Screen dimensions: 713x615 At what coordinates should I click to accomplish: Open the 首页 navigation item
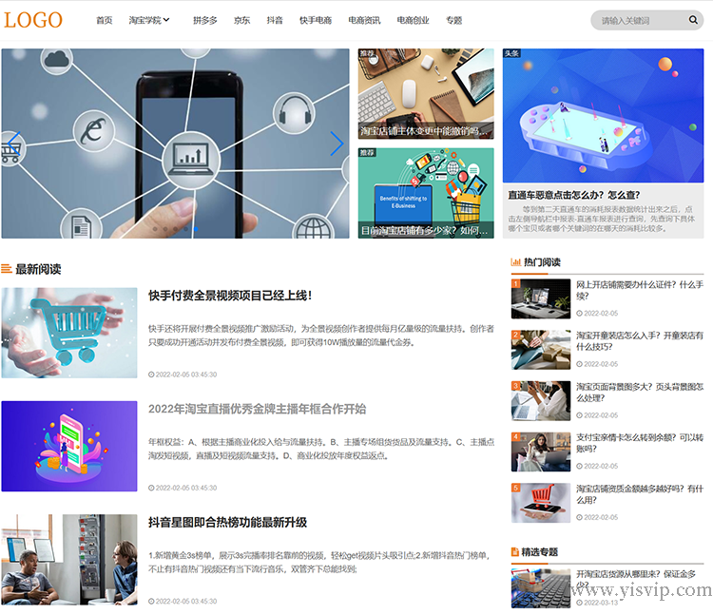click(104, 20)
